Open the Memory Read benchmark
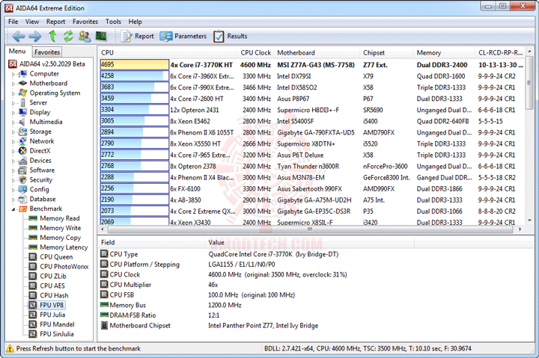The width and height of the screenshot is (539, 358). [x=55, y=218]
